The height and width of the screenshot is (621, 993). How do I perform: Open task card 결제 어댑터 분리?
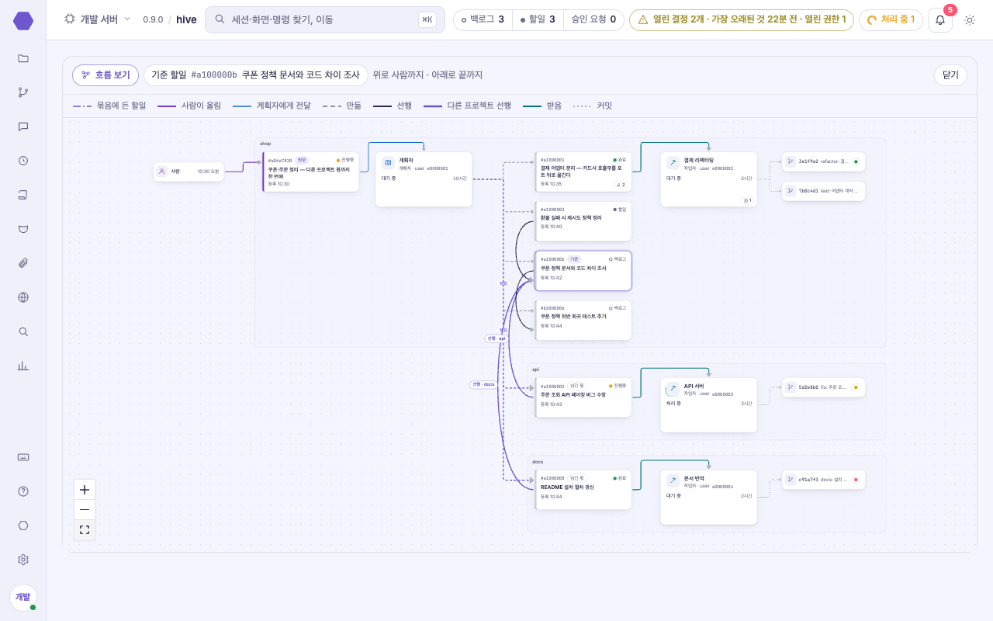(583, 172)
